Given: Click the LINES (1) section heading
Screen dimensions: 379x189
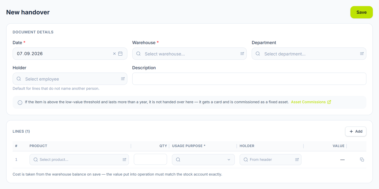Looking at the screenshot, I should coord(21,131).
